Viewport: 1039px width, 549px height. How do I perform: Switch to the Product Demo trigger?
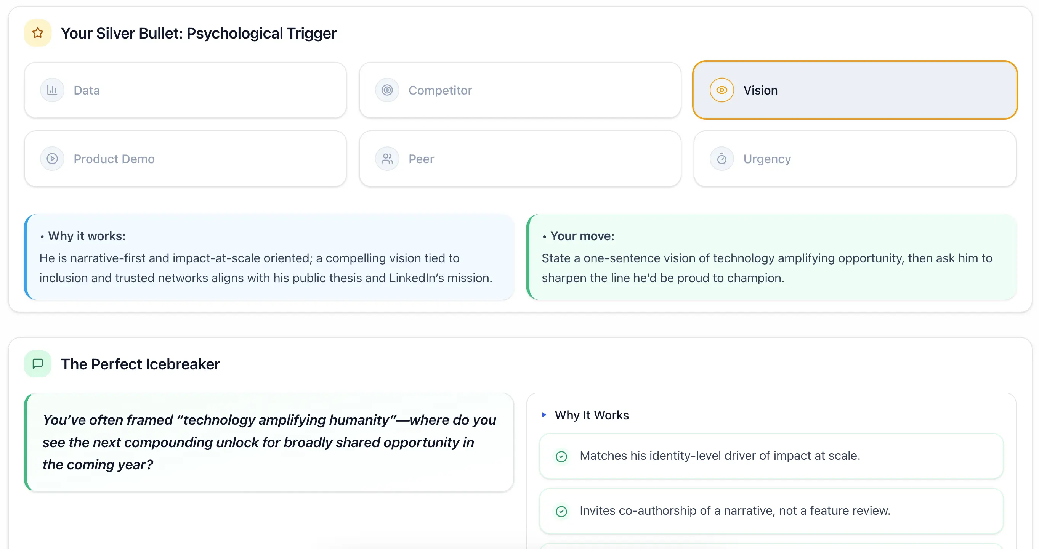tap(185, 159)
